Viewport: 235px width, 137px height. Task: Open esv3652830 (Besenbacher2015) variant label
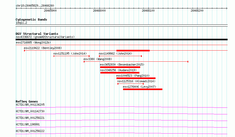click(122, 65)
